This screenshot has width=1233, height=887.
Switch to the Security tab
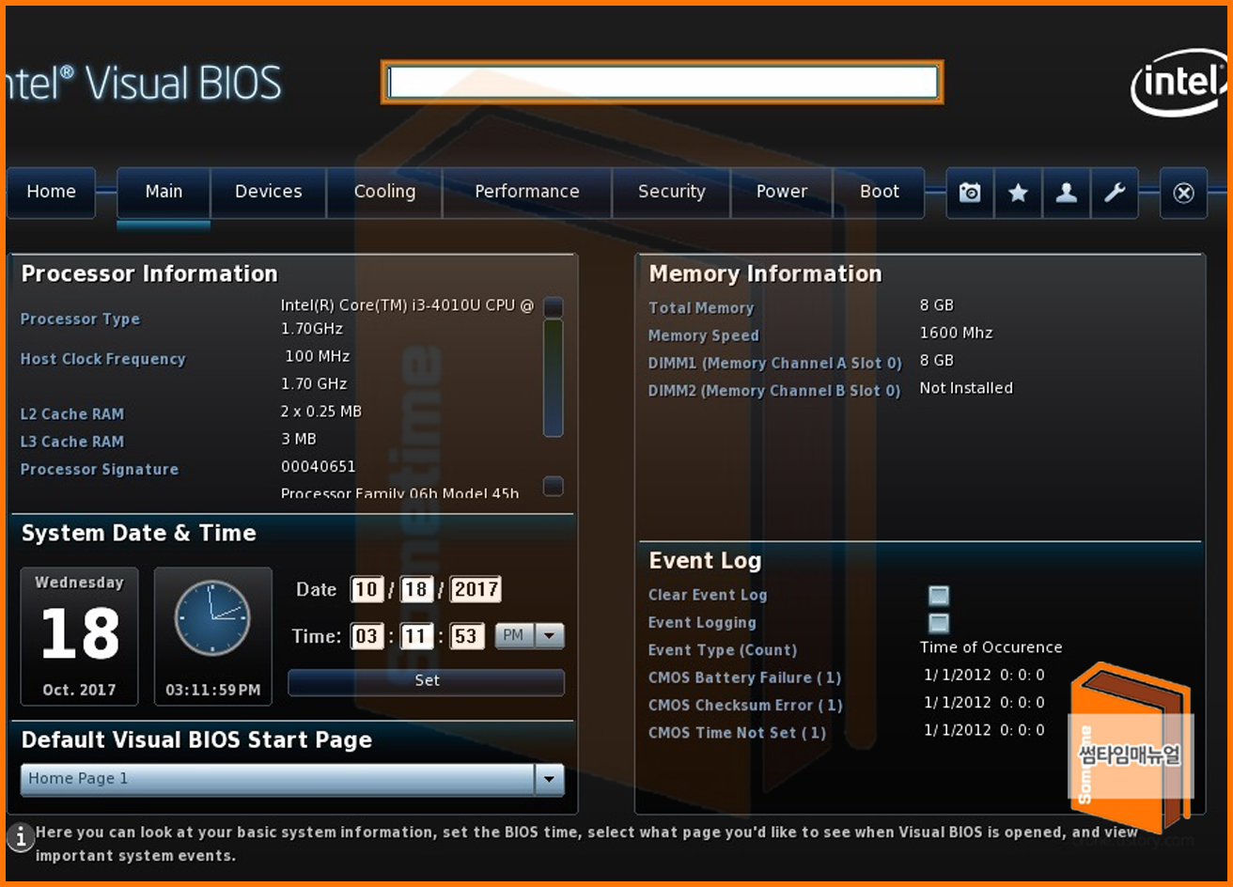click(x=671, y=193)
